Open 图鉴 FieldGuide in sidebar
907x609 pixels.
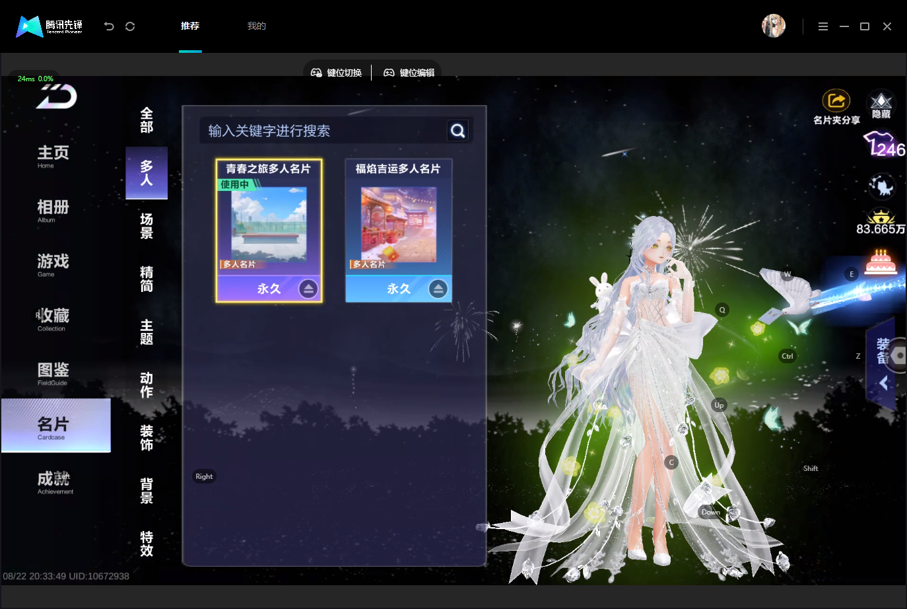[x=53, y=373]
